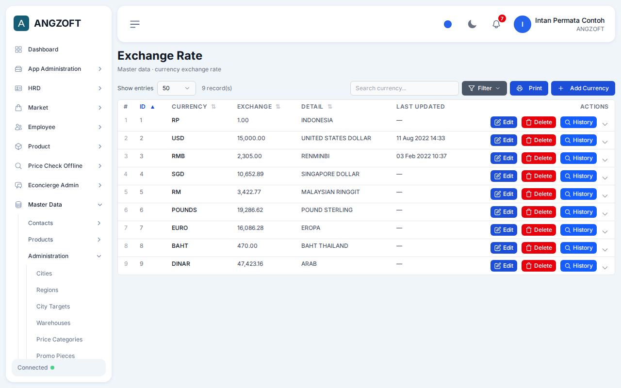Open the Show entries dropdown

point(177,88)
